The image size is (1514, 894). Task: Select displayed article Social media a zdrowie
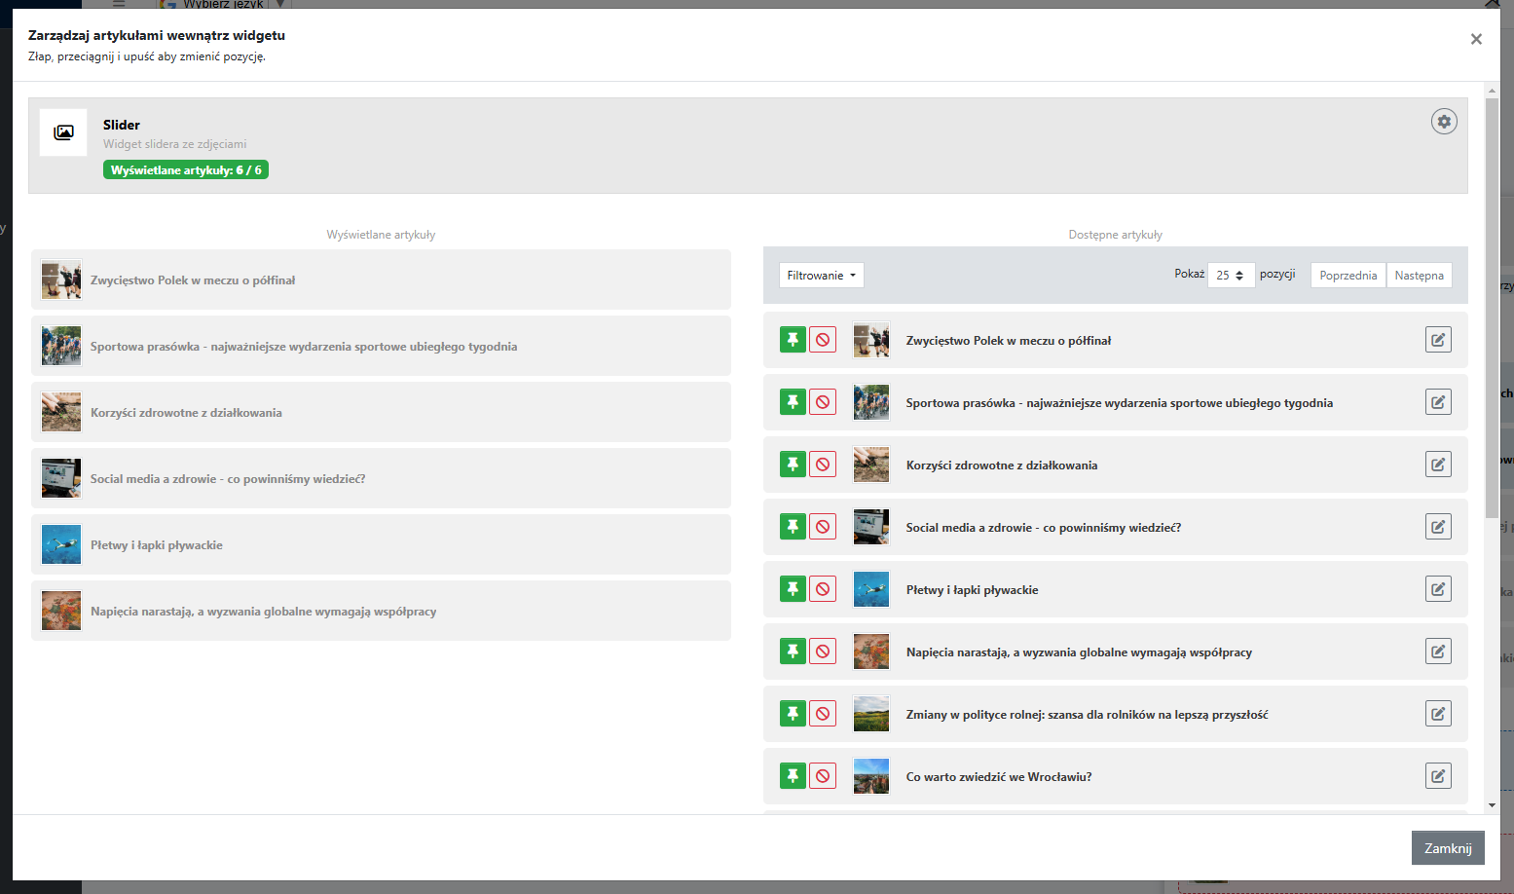pyautogui.click(x=381, y=479)
